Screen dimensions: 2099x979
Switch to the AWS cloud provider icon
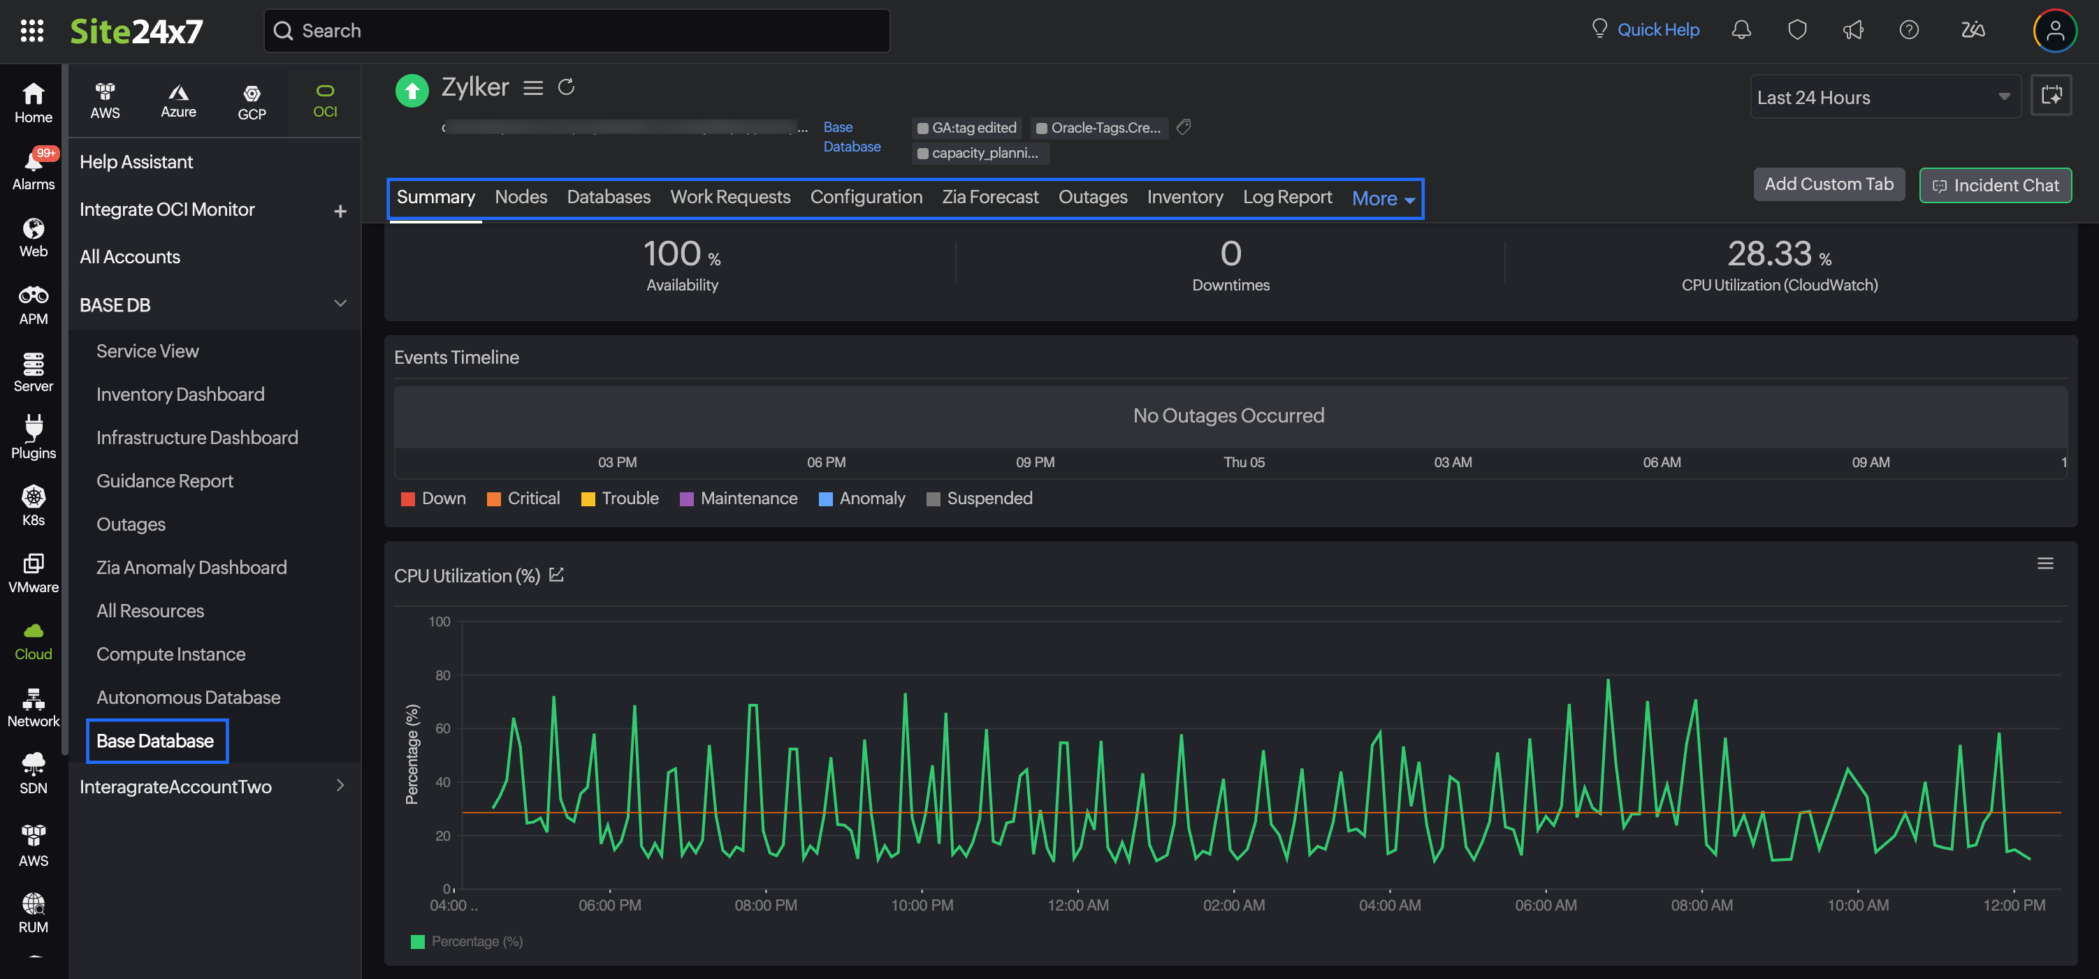[x=104, y=99]
